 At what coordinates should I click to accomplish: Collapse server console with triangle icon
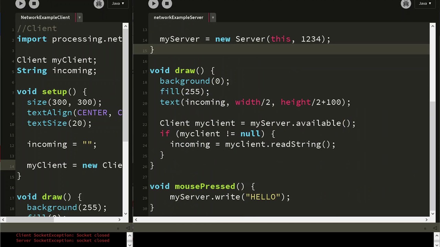(435, 228)
